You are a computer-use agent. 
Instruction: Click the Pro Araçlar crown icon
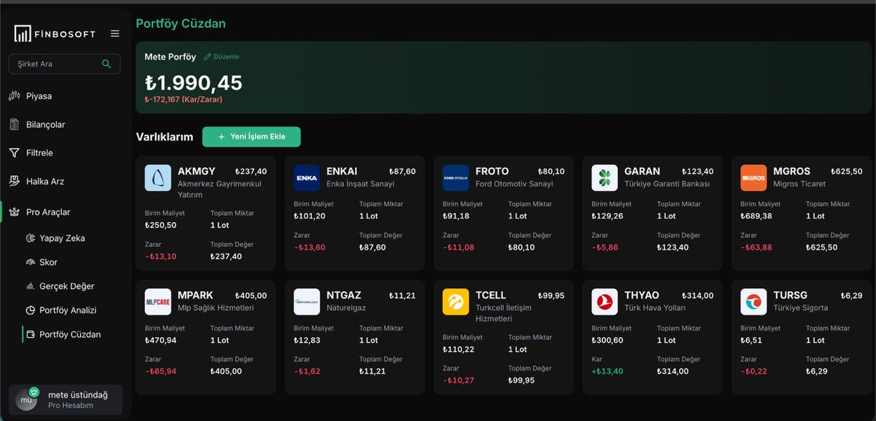tap(14, 212)
